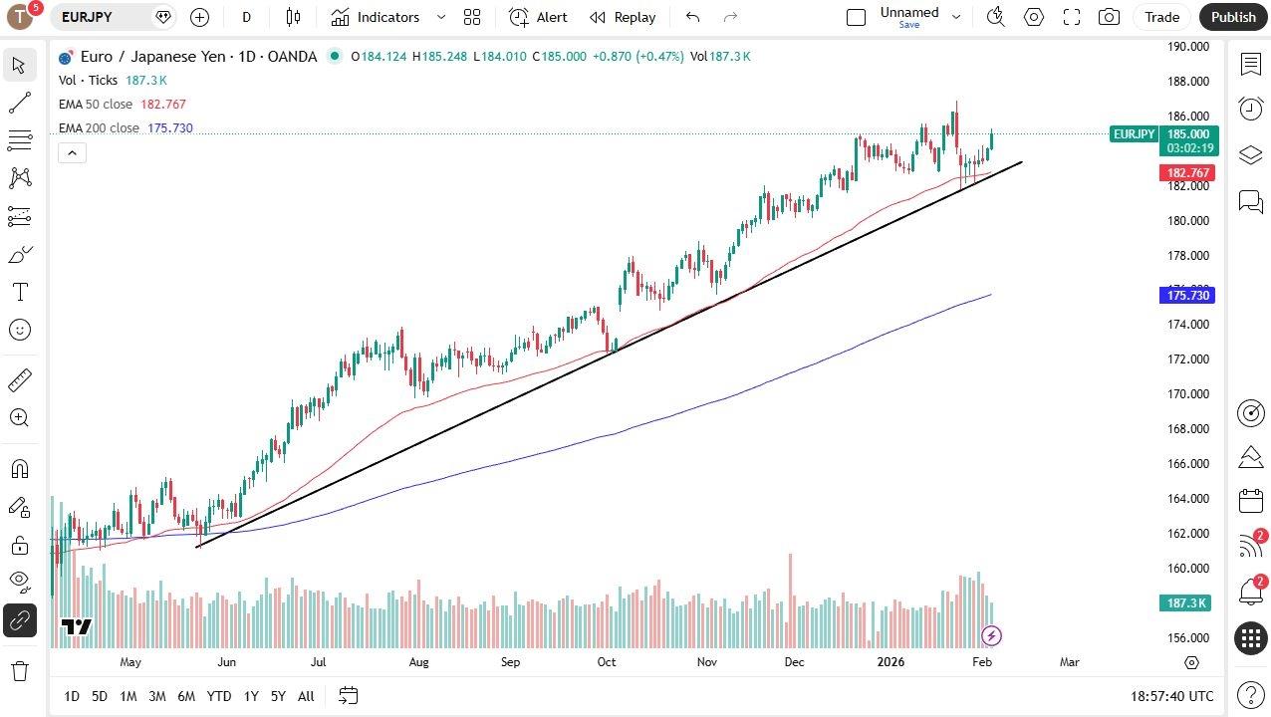Select the Measure ruler tool

point(20,379)
